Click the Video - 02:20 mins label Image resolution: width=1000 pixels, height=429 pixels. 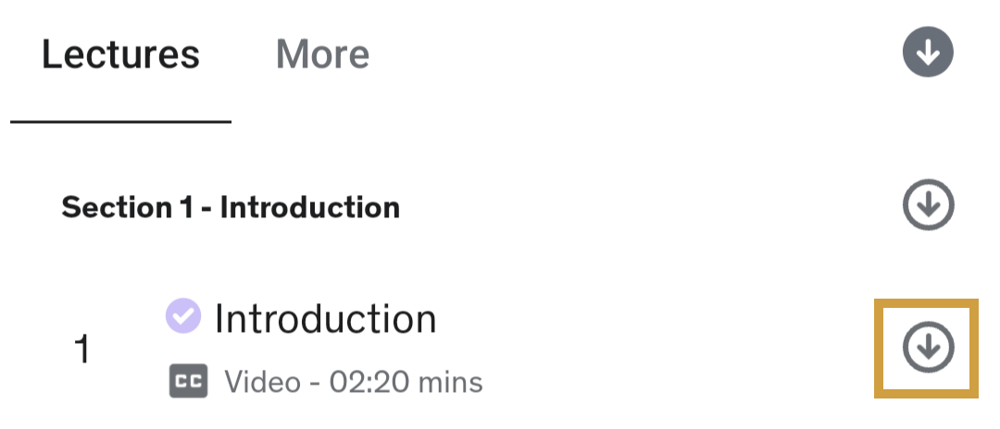point(353,381)
